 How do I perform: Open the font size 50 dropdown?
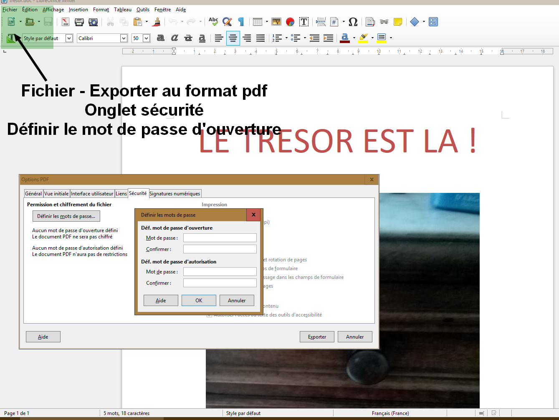click(x=147, y=38)
